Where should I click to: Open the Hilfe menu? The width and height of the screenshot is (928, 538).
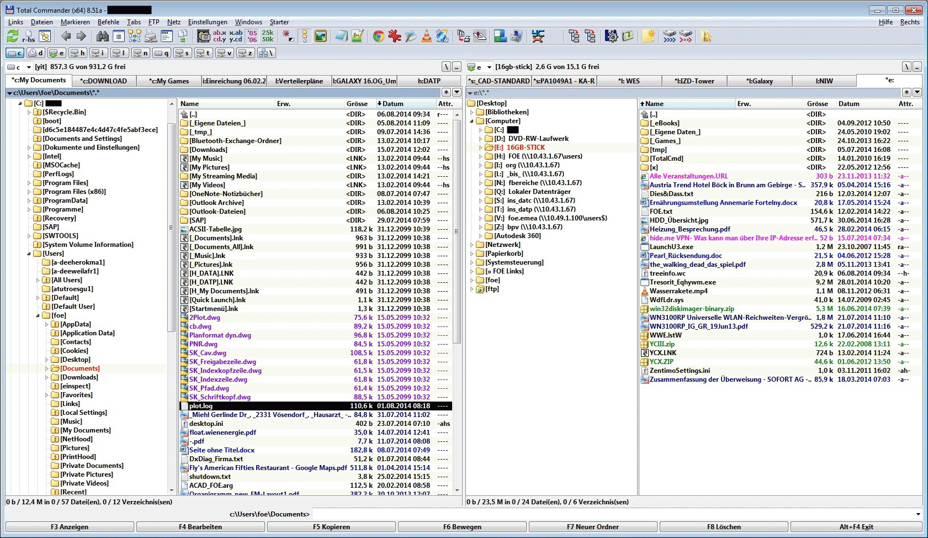[x=885, y=22]
